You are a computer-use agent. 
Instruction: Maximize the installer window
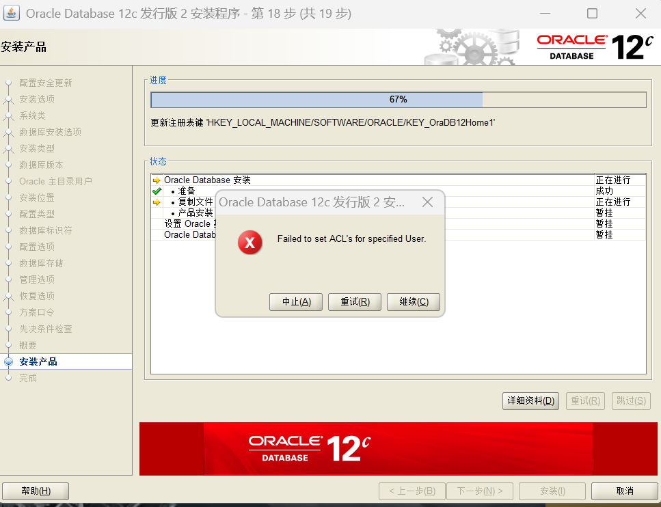tap(592, 14)
